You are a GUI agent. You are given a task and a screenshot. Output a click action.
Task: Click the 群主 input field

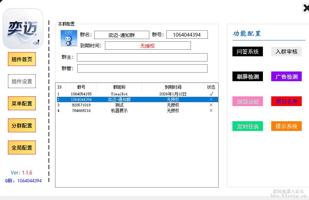click(x=142, y=57)
